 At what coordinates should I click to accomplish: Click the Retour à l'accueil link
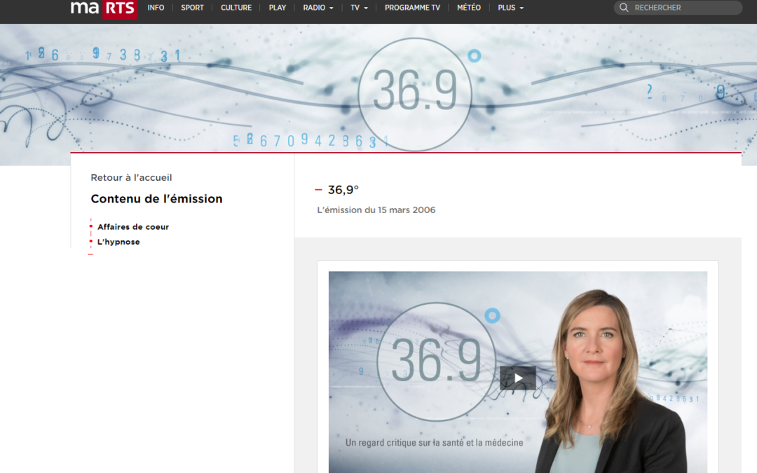(131, 178)
